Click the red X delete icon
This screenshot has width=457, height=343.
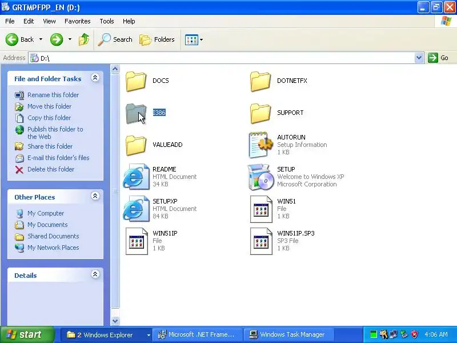click(x=19, y=169)
